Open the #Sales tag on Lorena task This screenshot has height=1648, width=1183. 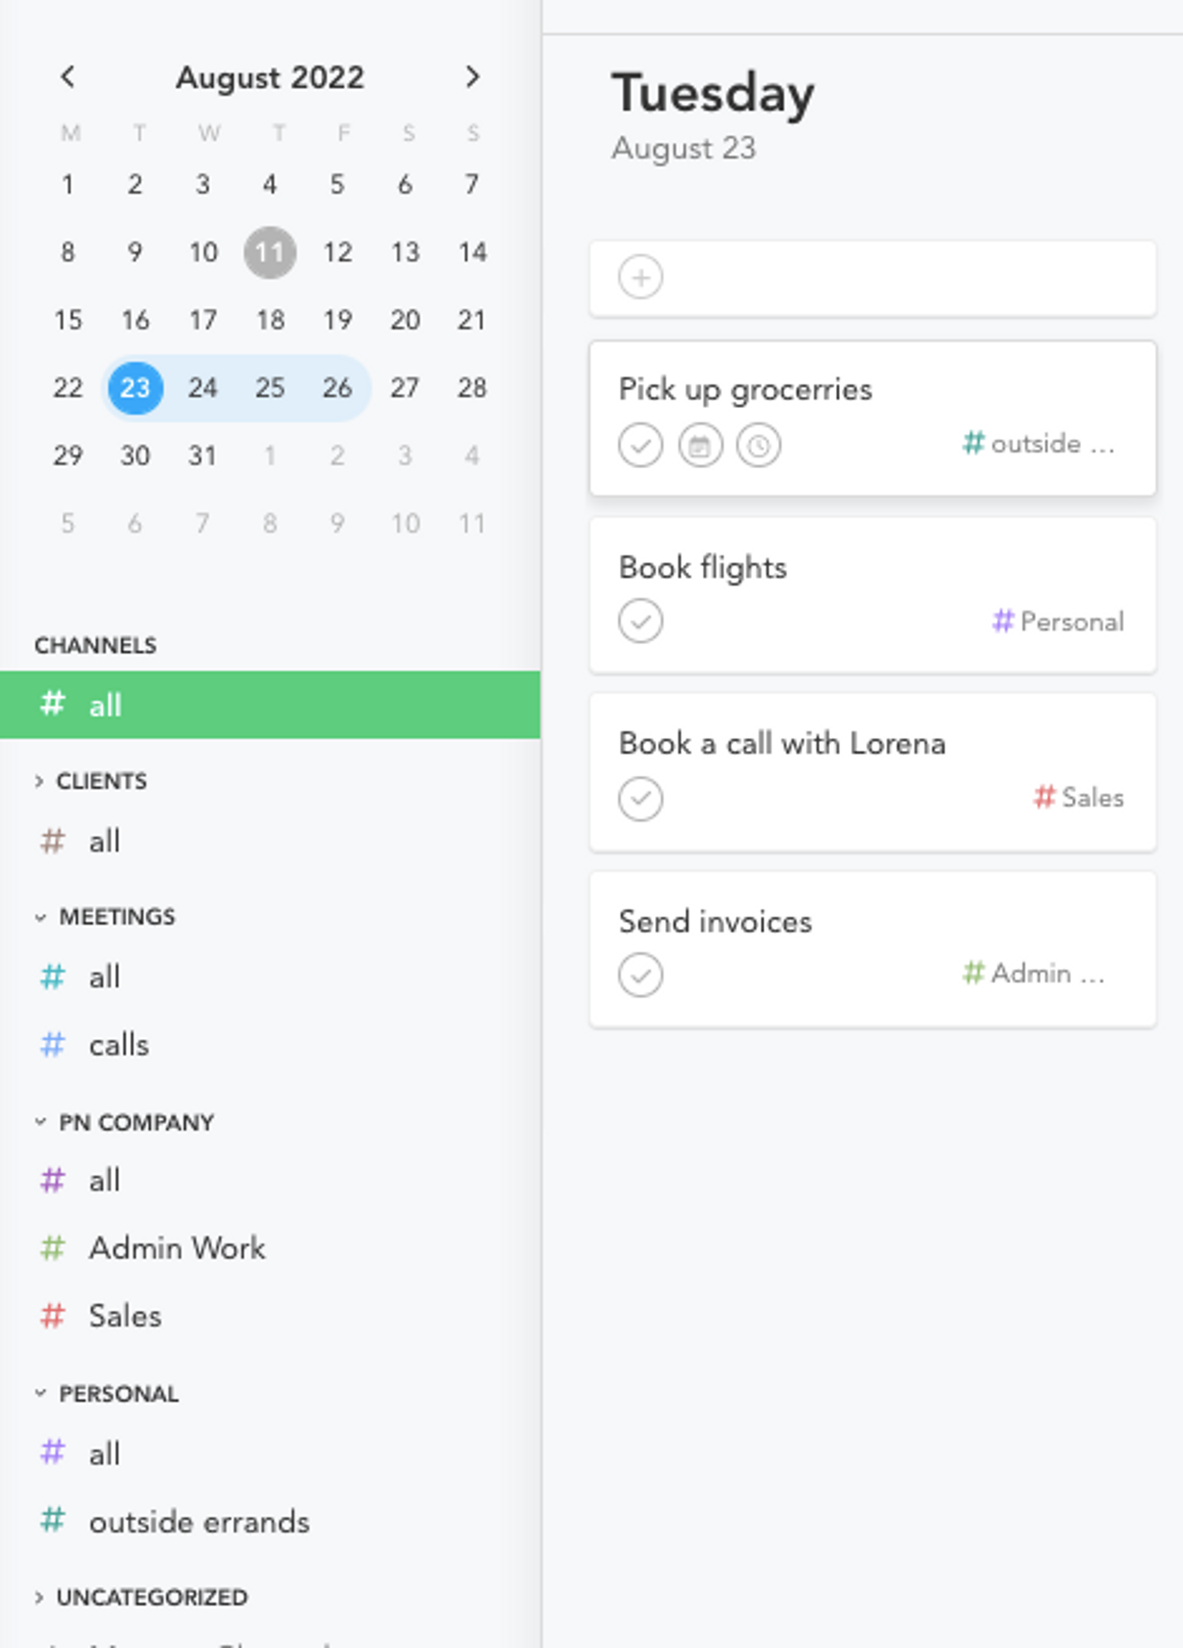(x=1079, y=797)
